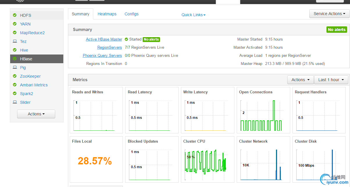The height and width of the screenshot is (187, 350).
Task: Click the green started icon by HBase Master
Action: click(126, 39)
